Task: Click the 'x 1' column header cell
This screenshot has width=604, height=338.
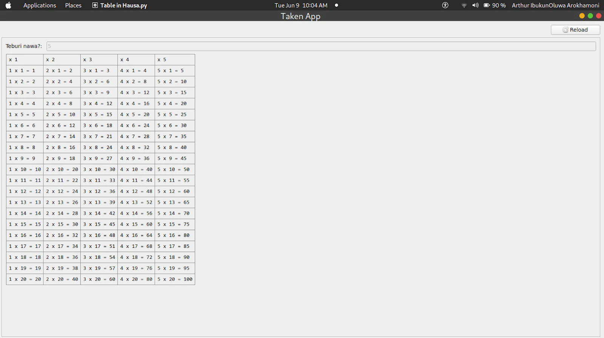Action: (25, 60)
